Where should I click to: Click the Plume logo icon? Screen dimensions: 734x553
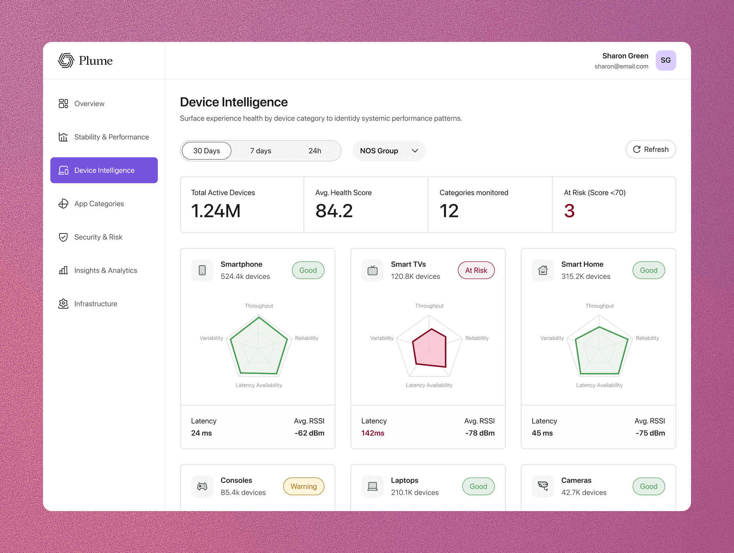click(66, 60)
